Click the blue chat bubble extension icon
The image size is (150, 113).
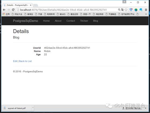(141, 10)
